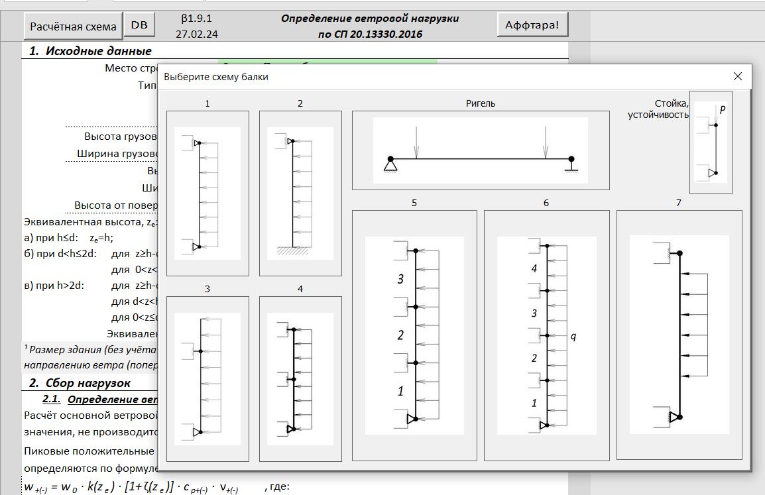Choose the Ригель horizontal beam scheme
The image size is (765, 495).
pyautogui.click(x=480, y=150)
